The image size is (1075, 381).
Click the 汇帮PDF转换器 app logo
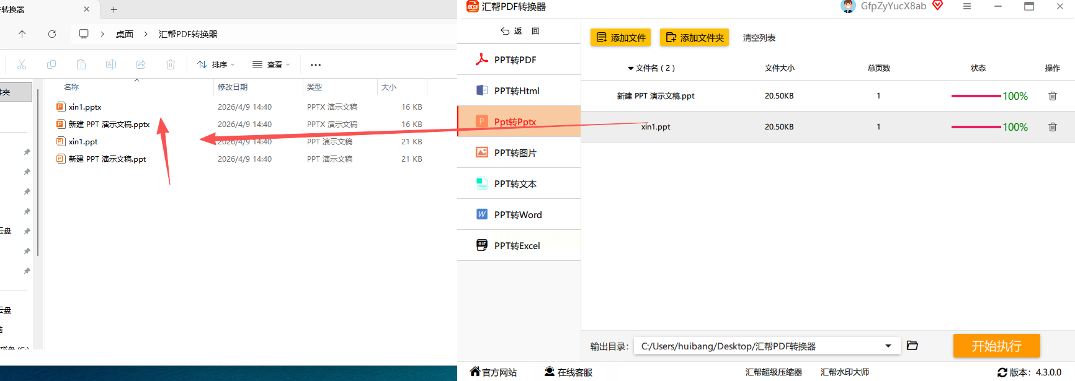pyautogui.click(x=473, y=6)
